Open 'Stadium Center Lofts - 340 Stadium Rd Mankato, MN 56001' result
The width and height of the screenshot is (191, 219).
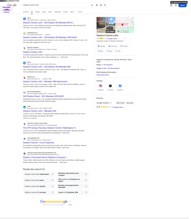click(x=50, y=37)
